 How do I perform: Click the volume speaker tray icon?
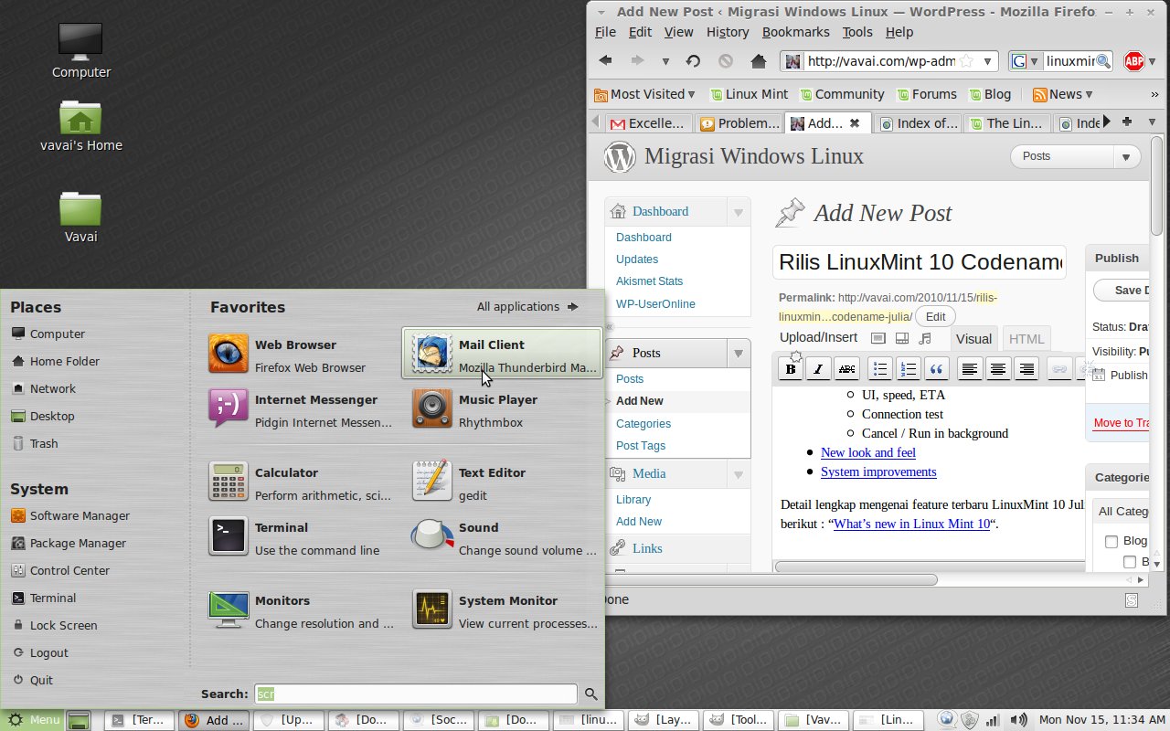[x=1019, y=720]
